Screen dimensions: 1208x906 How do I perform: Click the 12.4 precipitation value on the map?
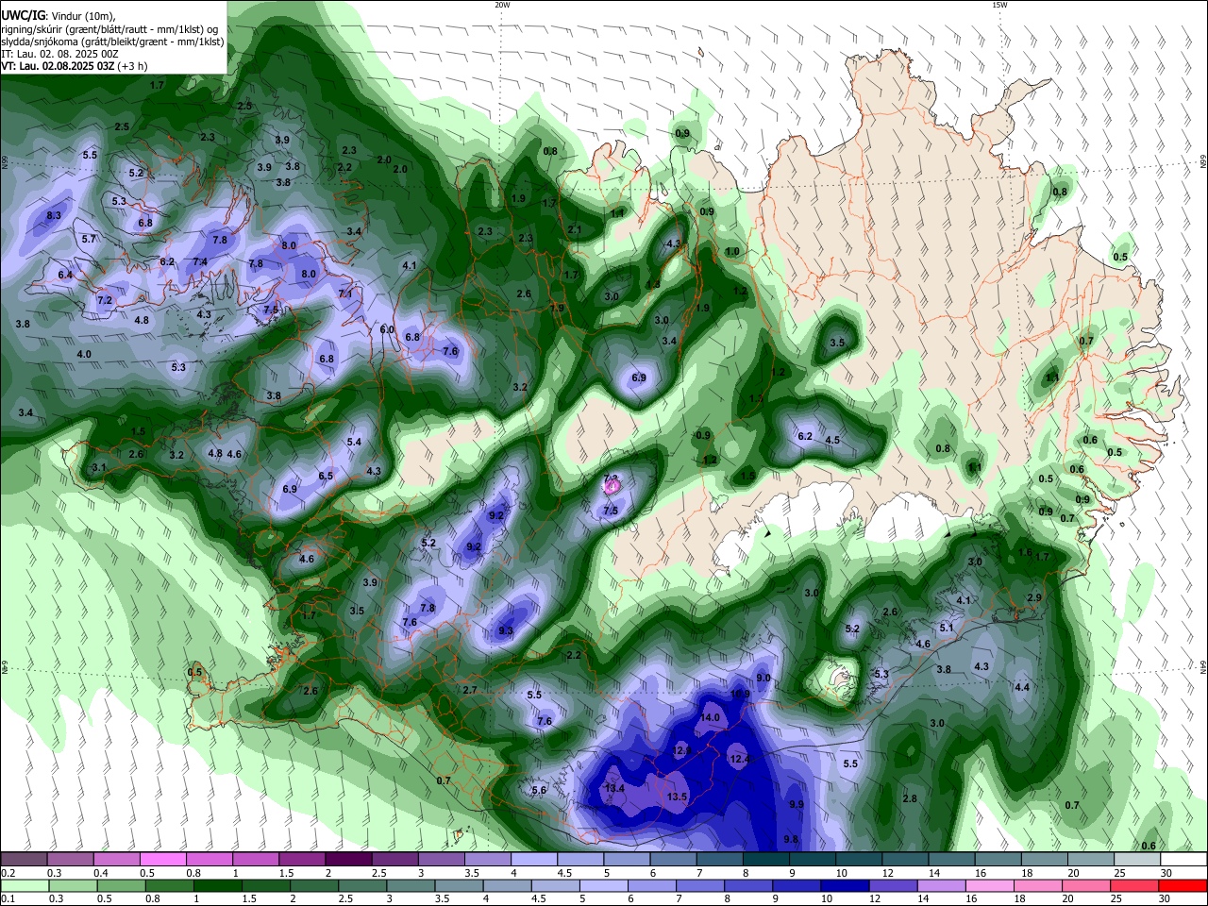pos(740,759)
